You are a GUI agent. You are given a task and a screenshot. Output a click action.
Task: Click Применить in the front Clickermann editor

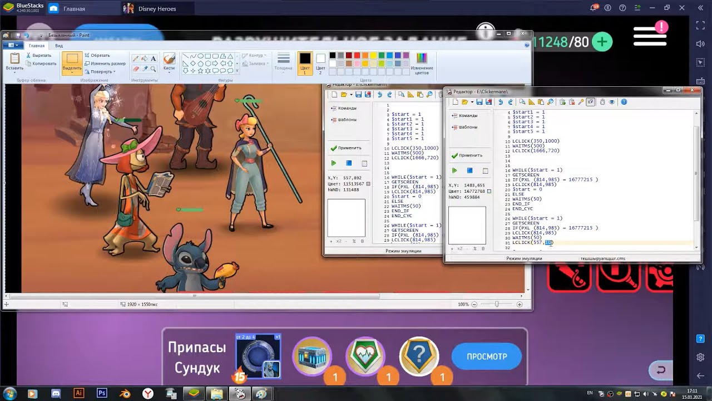466,155
